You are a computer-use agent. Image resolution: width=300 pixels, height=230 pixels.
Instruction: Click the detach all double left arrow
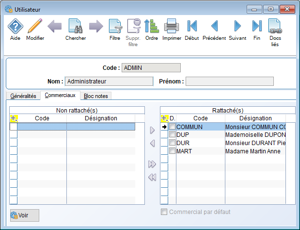click(152, 178)
